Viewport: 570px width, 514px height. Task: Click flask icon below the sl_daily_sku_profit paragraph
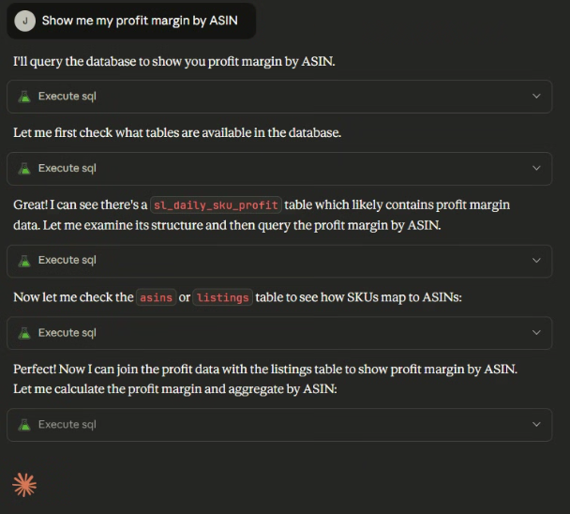(x=24, y=261)
